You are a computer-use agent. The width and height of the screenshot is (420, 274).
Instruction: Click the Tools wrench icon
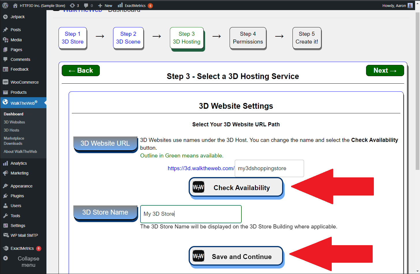(5, 216)
